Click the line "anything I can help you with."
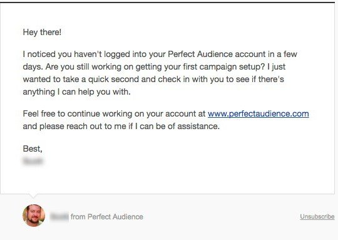The width and height of the screenshot is (338, 240). pos(77,92)
